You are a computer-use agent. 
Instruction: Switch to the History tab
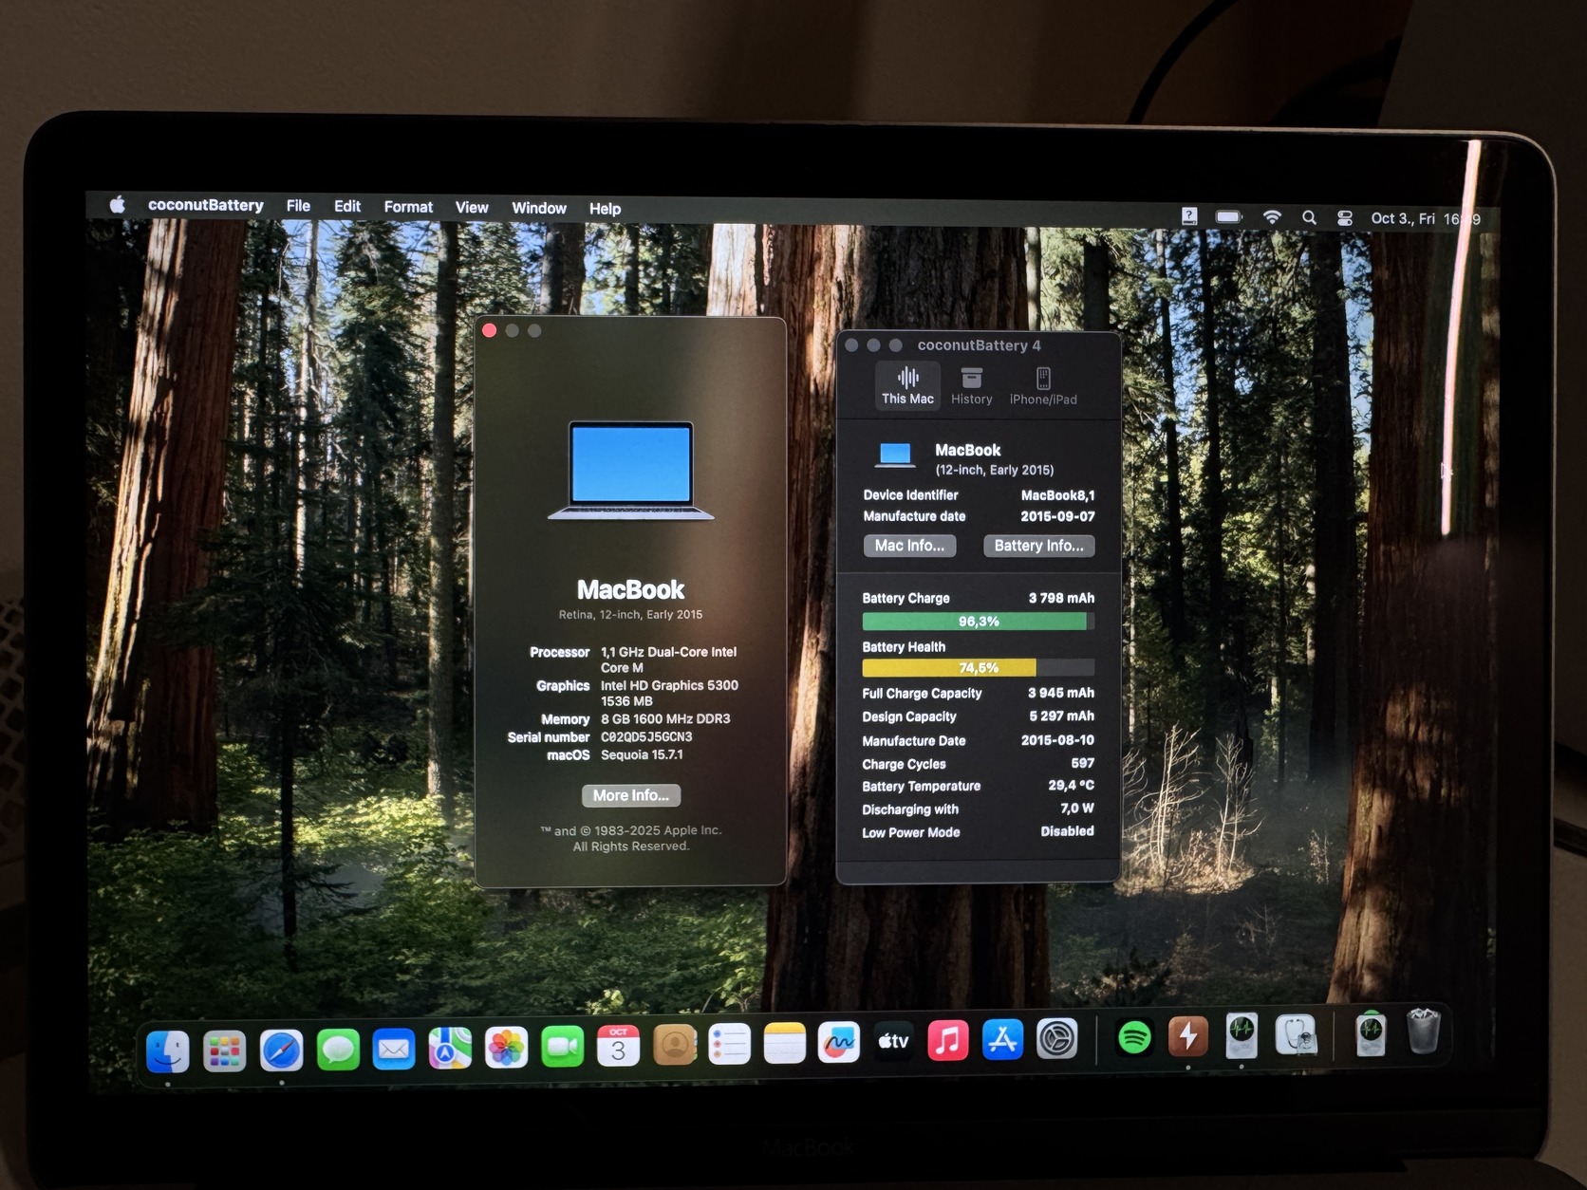click(971, 387)
